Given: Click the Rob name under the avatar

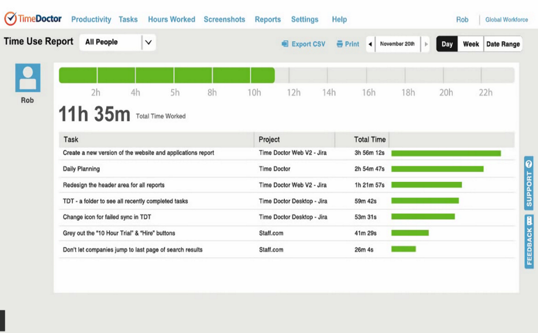Looking at the screenshot, I should tap(27, 100).
